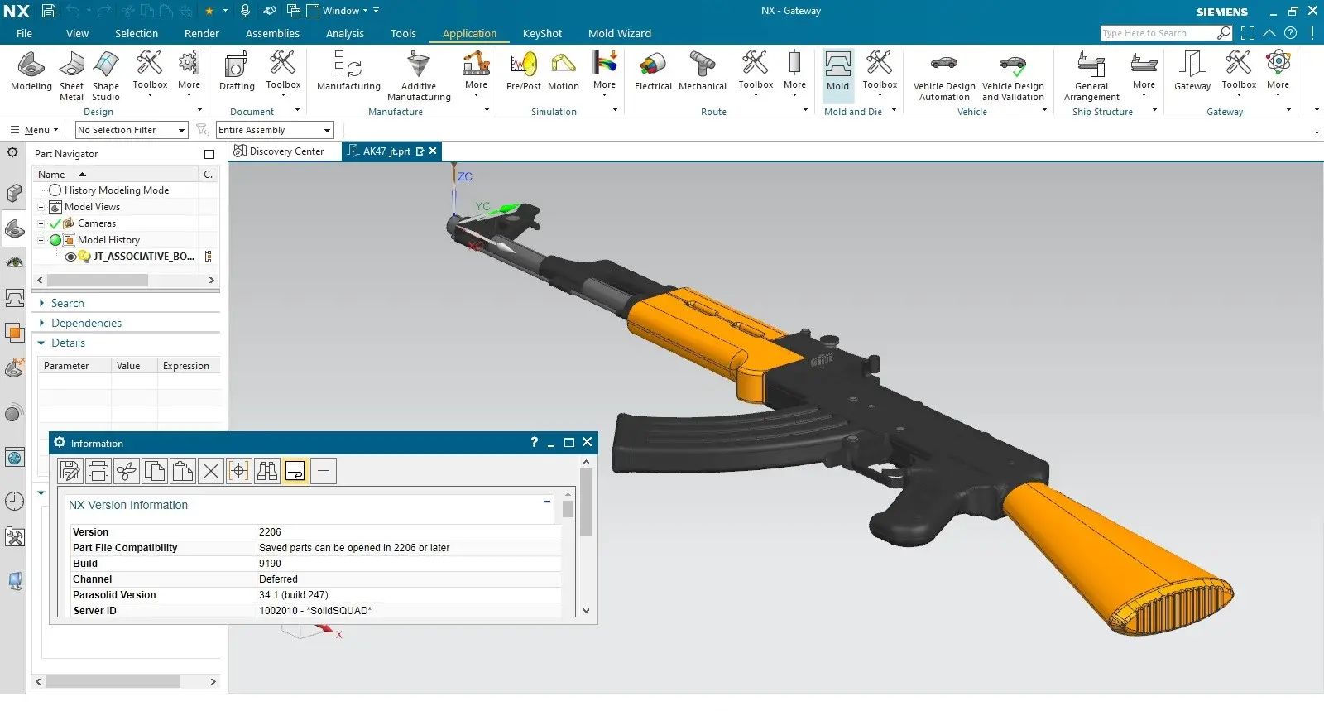Click the Parasolid Version row label

click(x=114, y=595)
